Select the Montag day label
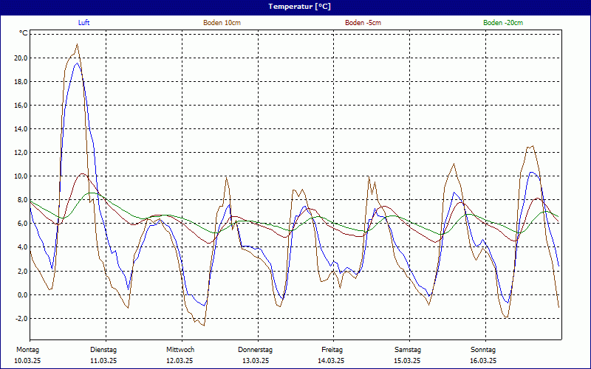 (27, 350)
